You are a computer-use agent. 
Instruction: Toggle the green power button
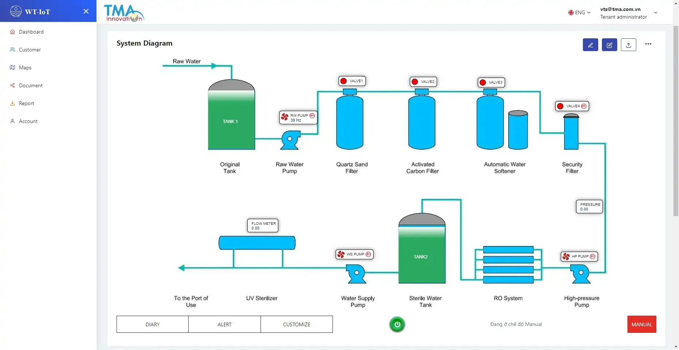[x=397, y=324]
